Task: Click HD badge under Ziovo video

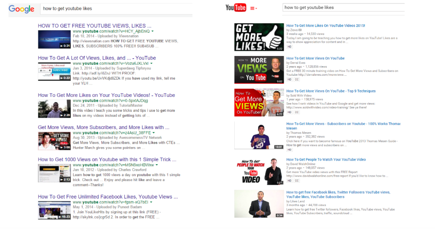Action: click(289, 47)
